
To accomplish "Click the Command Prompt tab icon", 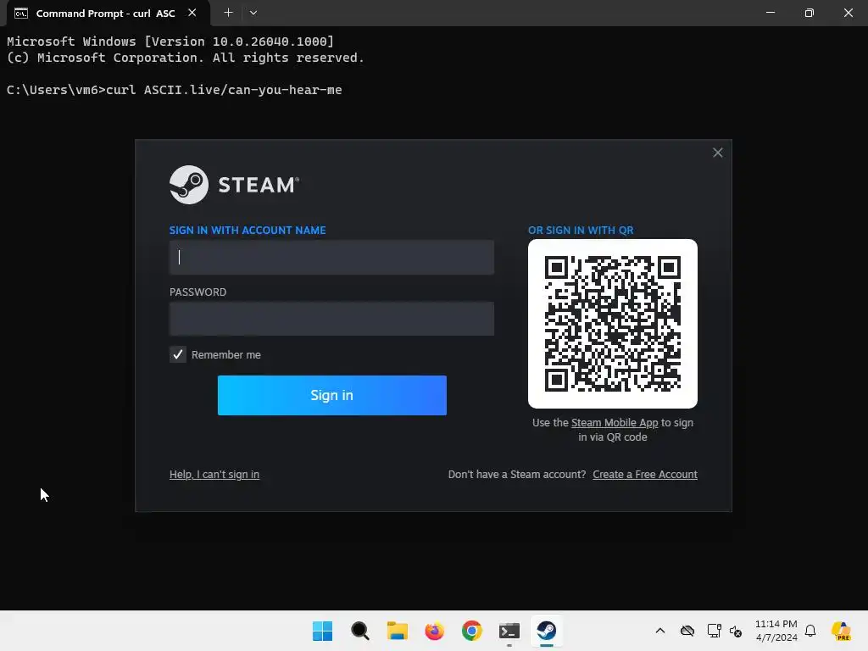I will coord(21,14).
